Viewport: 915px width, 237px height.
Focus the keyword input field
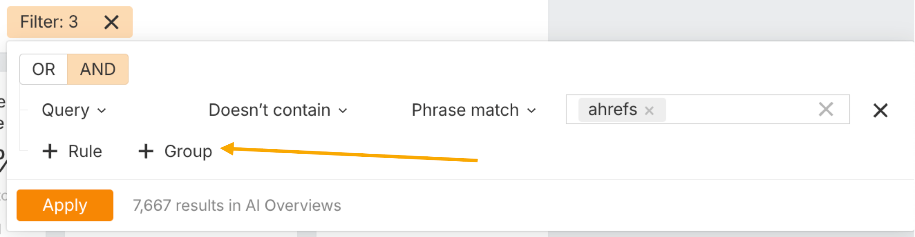(x=737, y=110)
